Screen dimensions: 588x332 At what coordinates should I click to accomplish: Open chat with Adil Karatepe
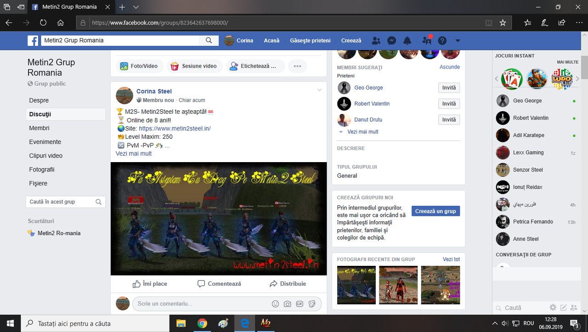click(537, 135)
